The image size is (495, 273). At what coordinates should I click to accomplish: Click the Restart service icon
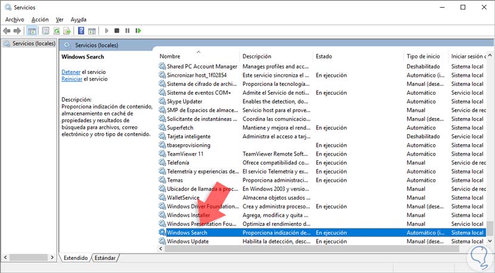138,31
